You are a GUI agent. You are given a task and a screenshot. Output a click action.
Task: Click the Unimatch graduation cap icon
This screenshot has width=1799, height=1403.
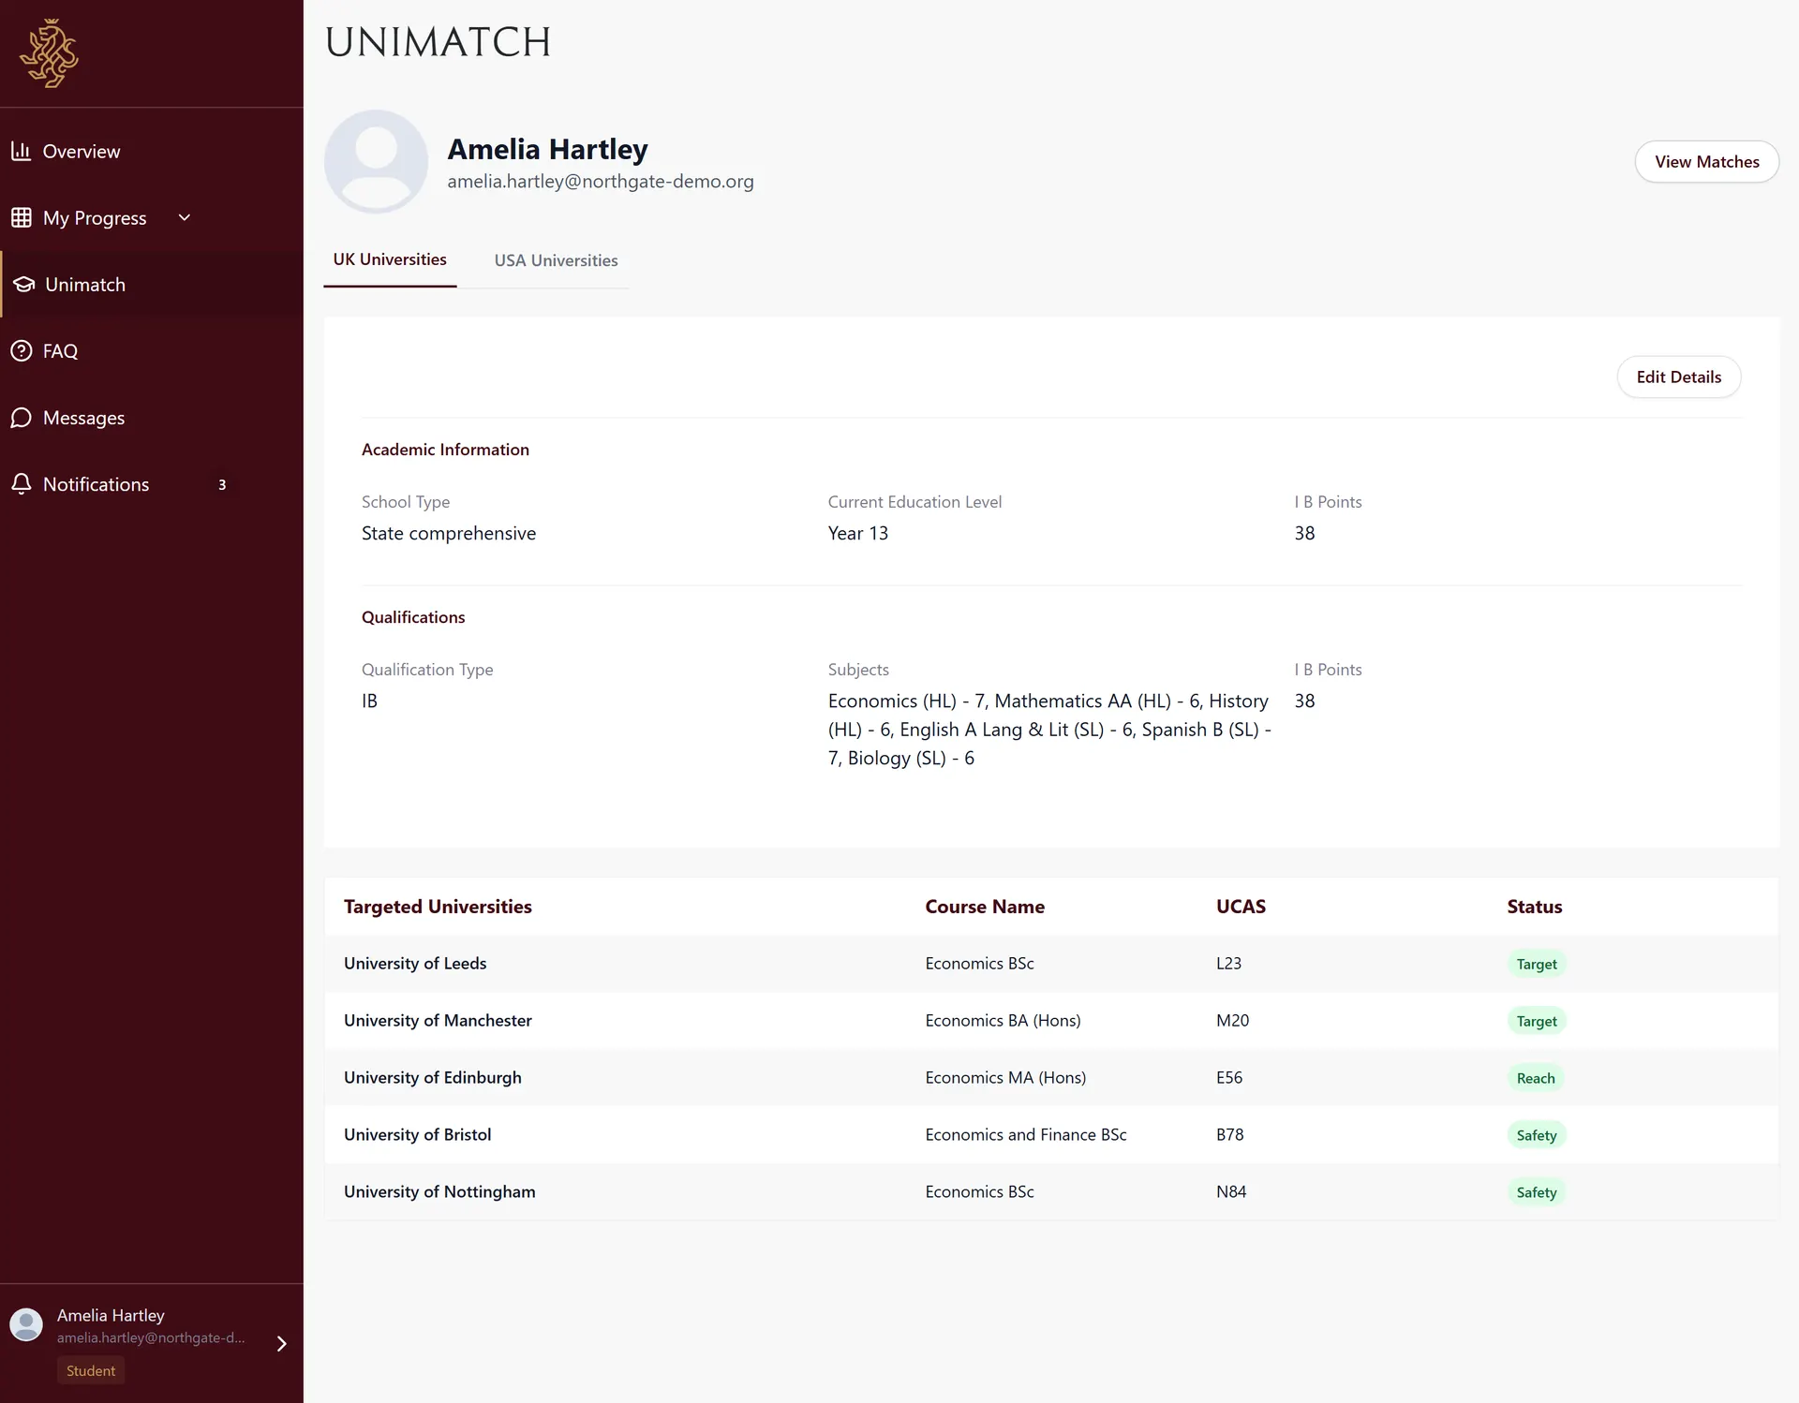(x=23, y=284)
